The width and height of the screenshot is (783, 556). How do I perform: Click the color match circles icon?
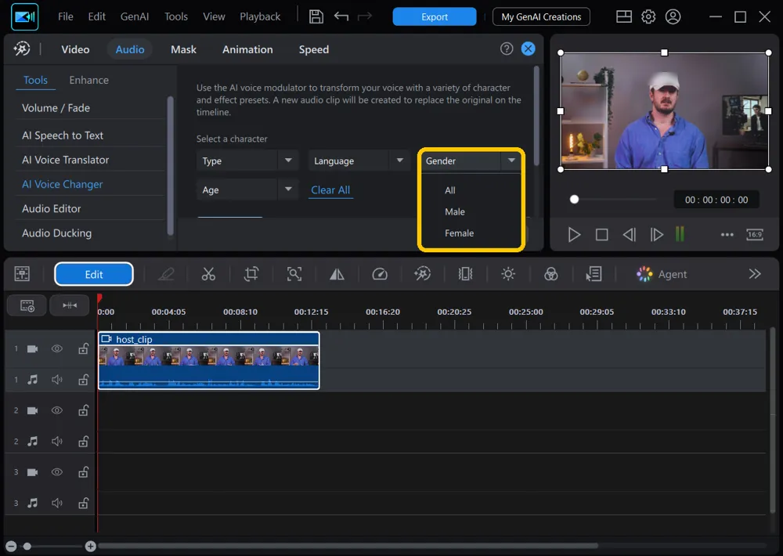(550, 274)
